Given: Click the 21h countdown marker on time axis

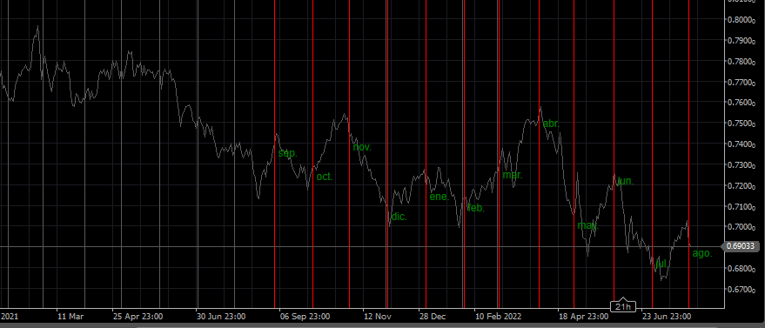Looking at the screenshot, I should (x=623, y=306).
